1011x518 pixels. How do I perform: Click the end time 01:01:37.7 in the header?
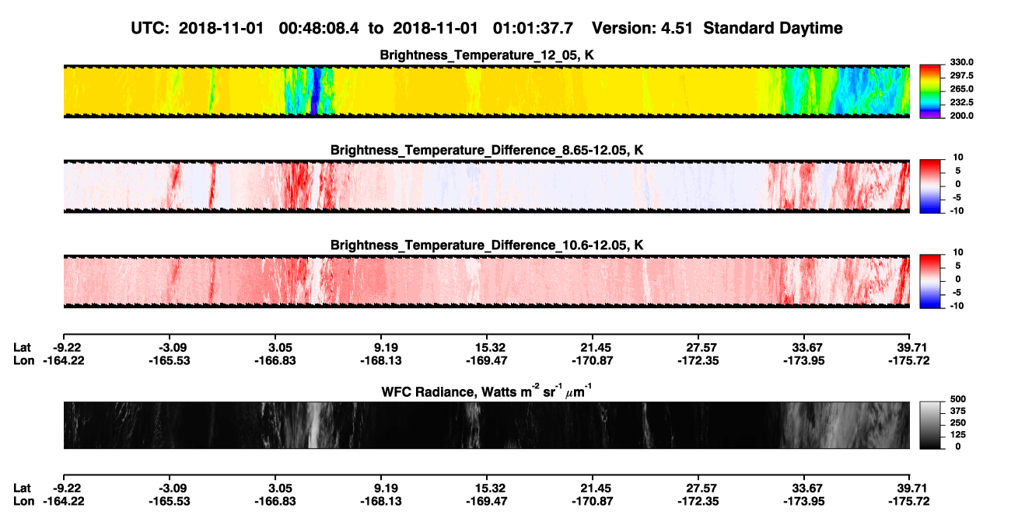(x=533, y=29)
